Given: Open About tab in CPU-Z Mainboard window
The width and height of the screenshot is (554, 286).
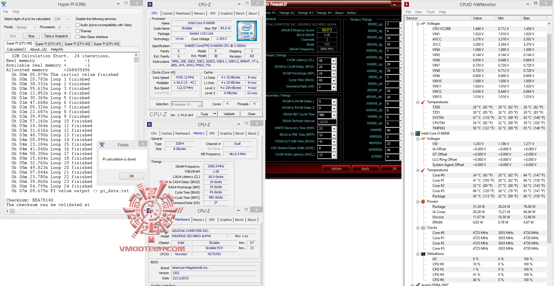Looking at the screenshot, I should click(252, 220).
